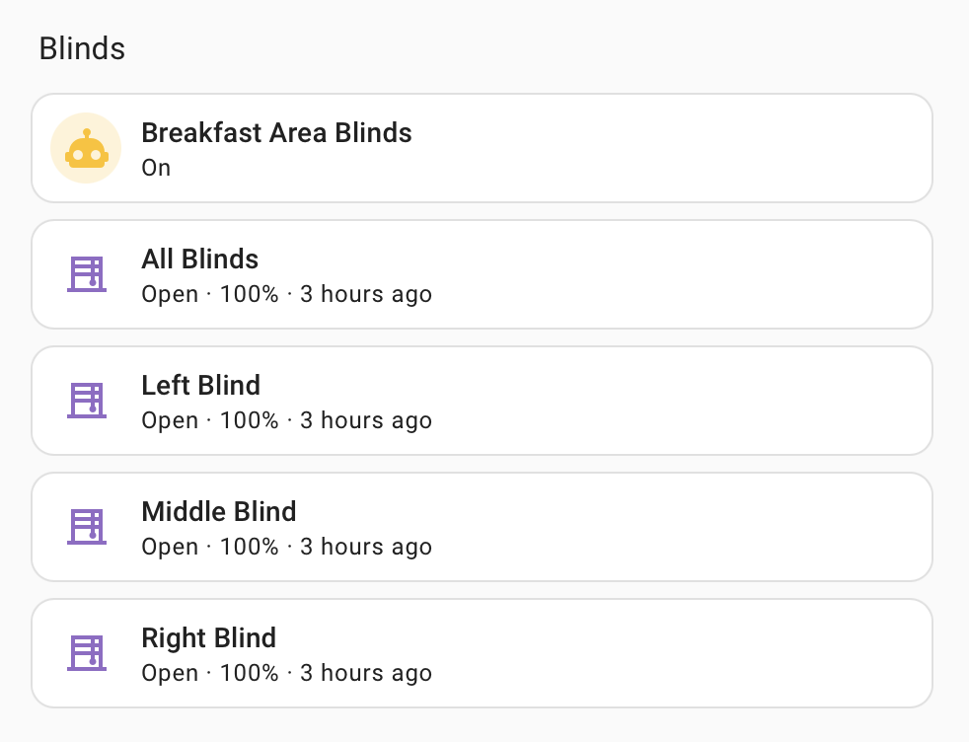The image size is (969, 742).
Task: Open the Breakfast Area Blinds title
Action: (x=276, y=133)
